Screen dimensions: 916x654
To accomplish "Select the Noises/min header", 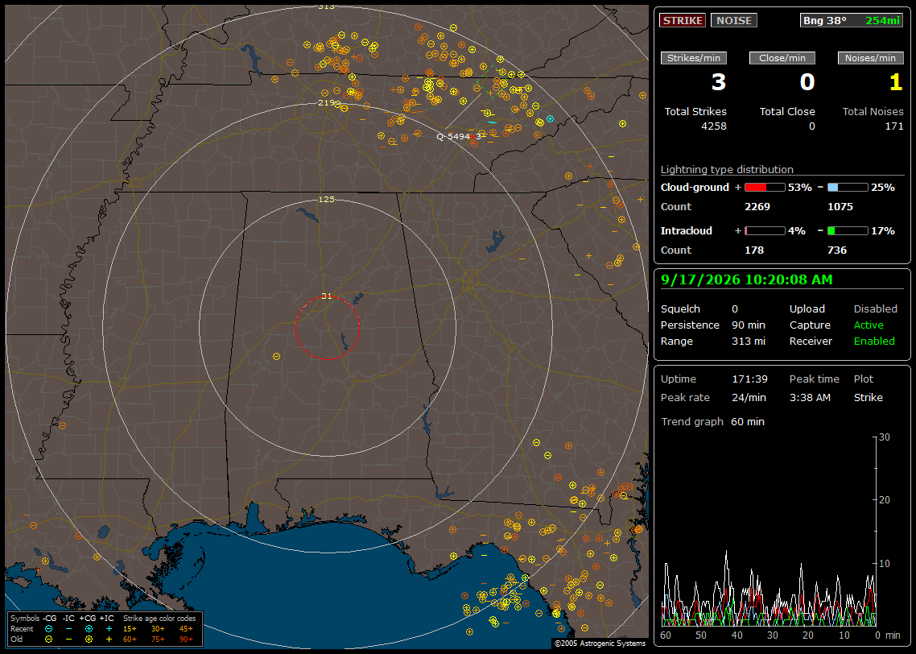I will coord(870,58).
